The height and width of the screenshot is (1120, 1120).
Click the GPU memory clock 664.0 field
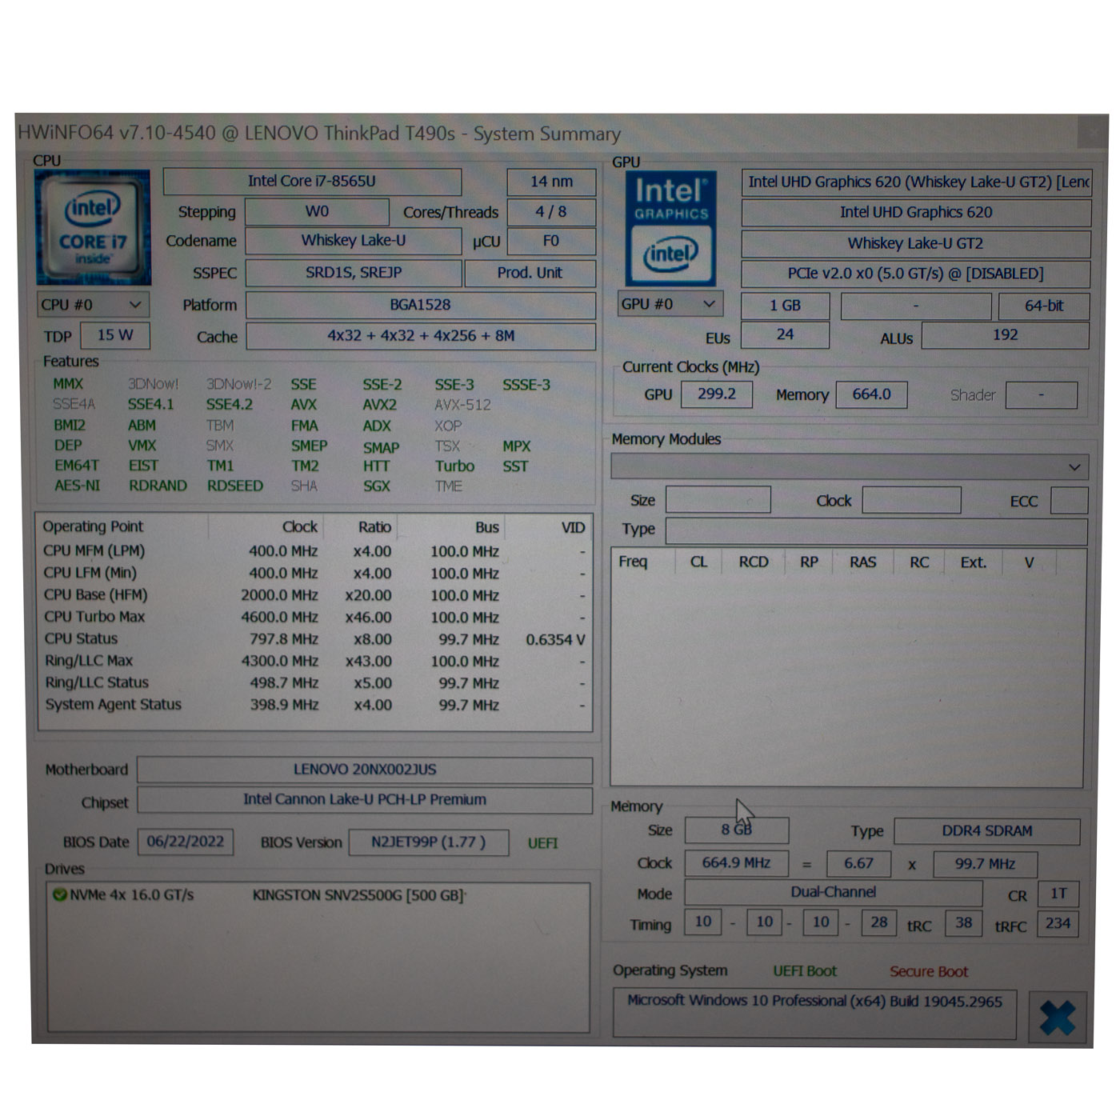pyautogui.click(x=871, y=394)
